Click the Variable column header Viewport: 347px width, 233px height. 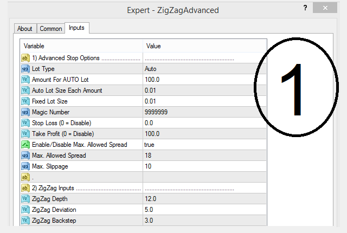click(81, 46)
